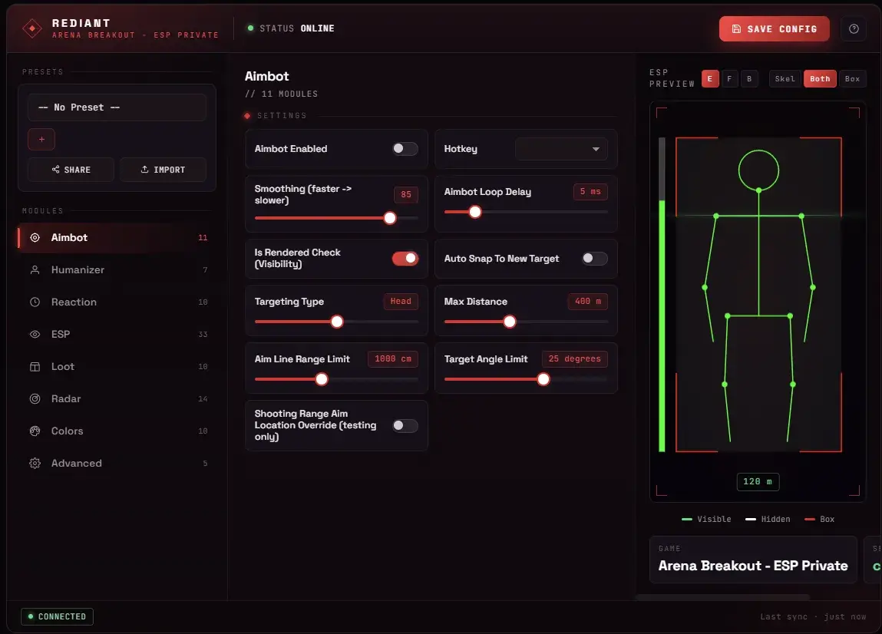
Task: Open the Aimbot module target icon
Action: pos(35,237)
